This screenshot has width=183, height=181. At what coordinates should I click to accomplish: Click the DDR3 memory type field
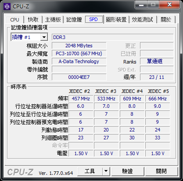coord(112,37)
